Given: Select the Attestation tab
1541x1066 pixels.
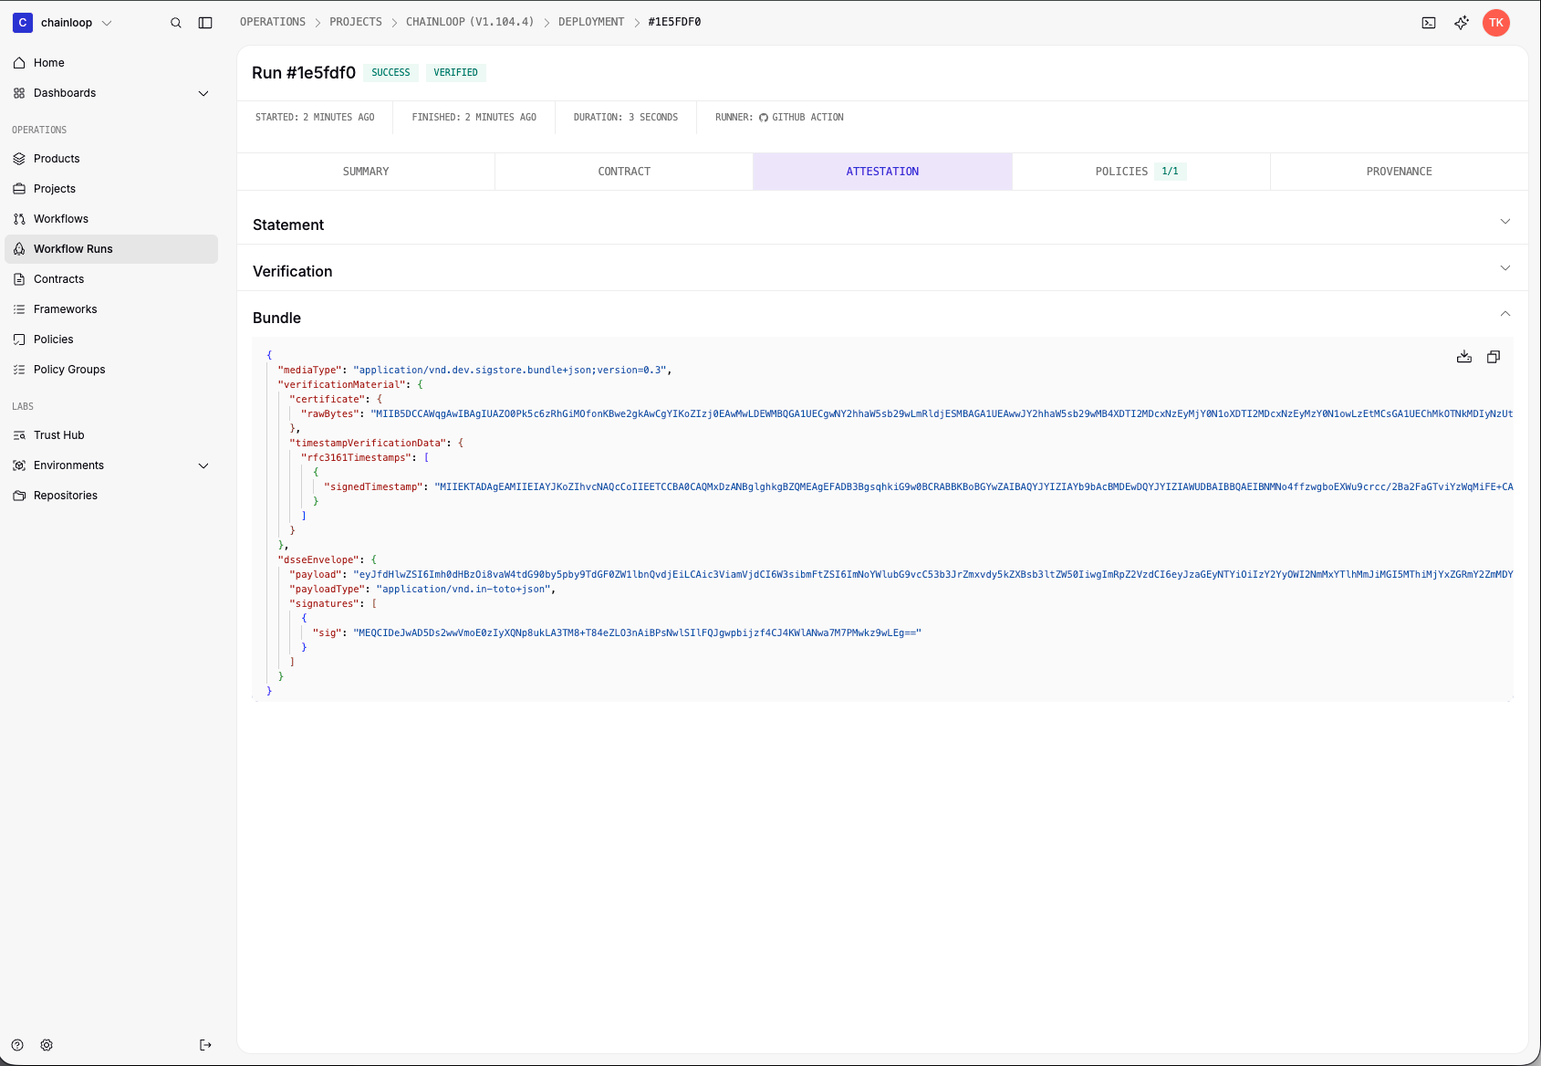Looking at the screenshot, I should coord(882,172).
